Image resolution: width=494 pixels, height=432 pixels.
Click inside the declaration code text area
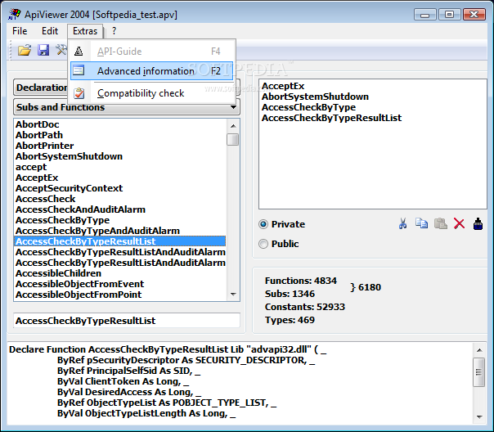(x=240, y=383)
